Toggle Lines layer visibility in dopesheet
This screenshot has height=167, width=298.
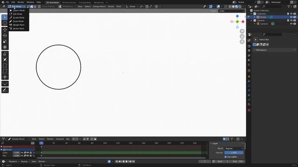click(28, 153)
